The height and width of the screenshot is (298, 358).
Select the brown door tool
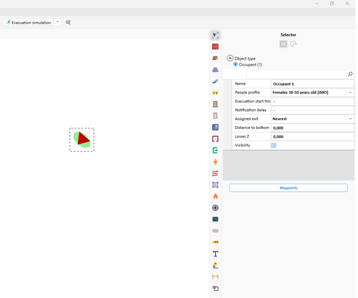point(215,104)
